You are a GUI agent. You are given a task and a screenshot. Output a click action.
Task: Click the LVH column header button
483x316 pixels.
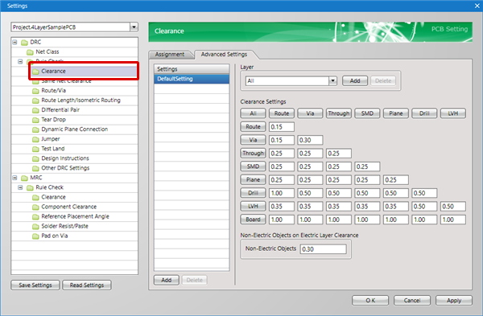pyautogui.click(x=453, y=113)
